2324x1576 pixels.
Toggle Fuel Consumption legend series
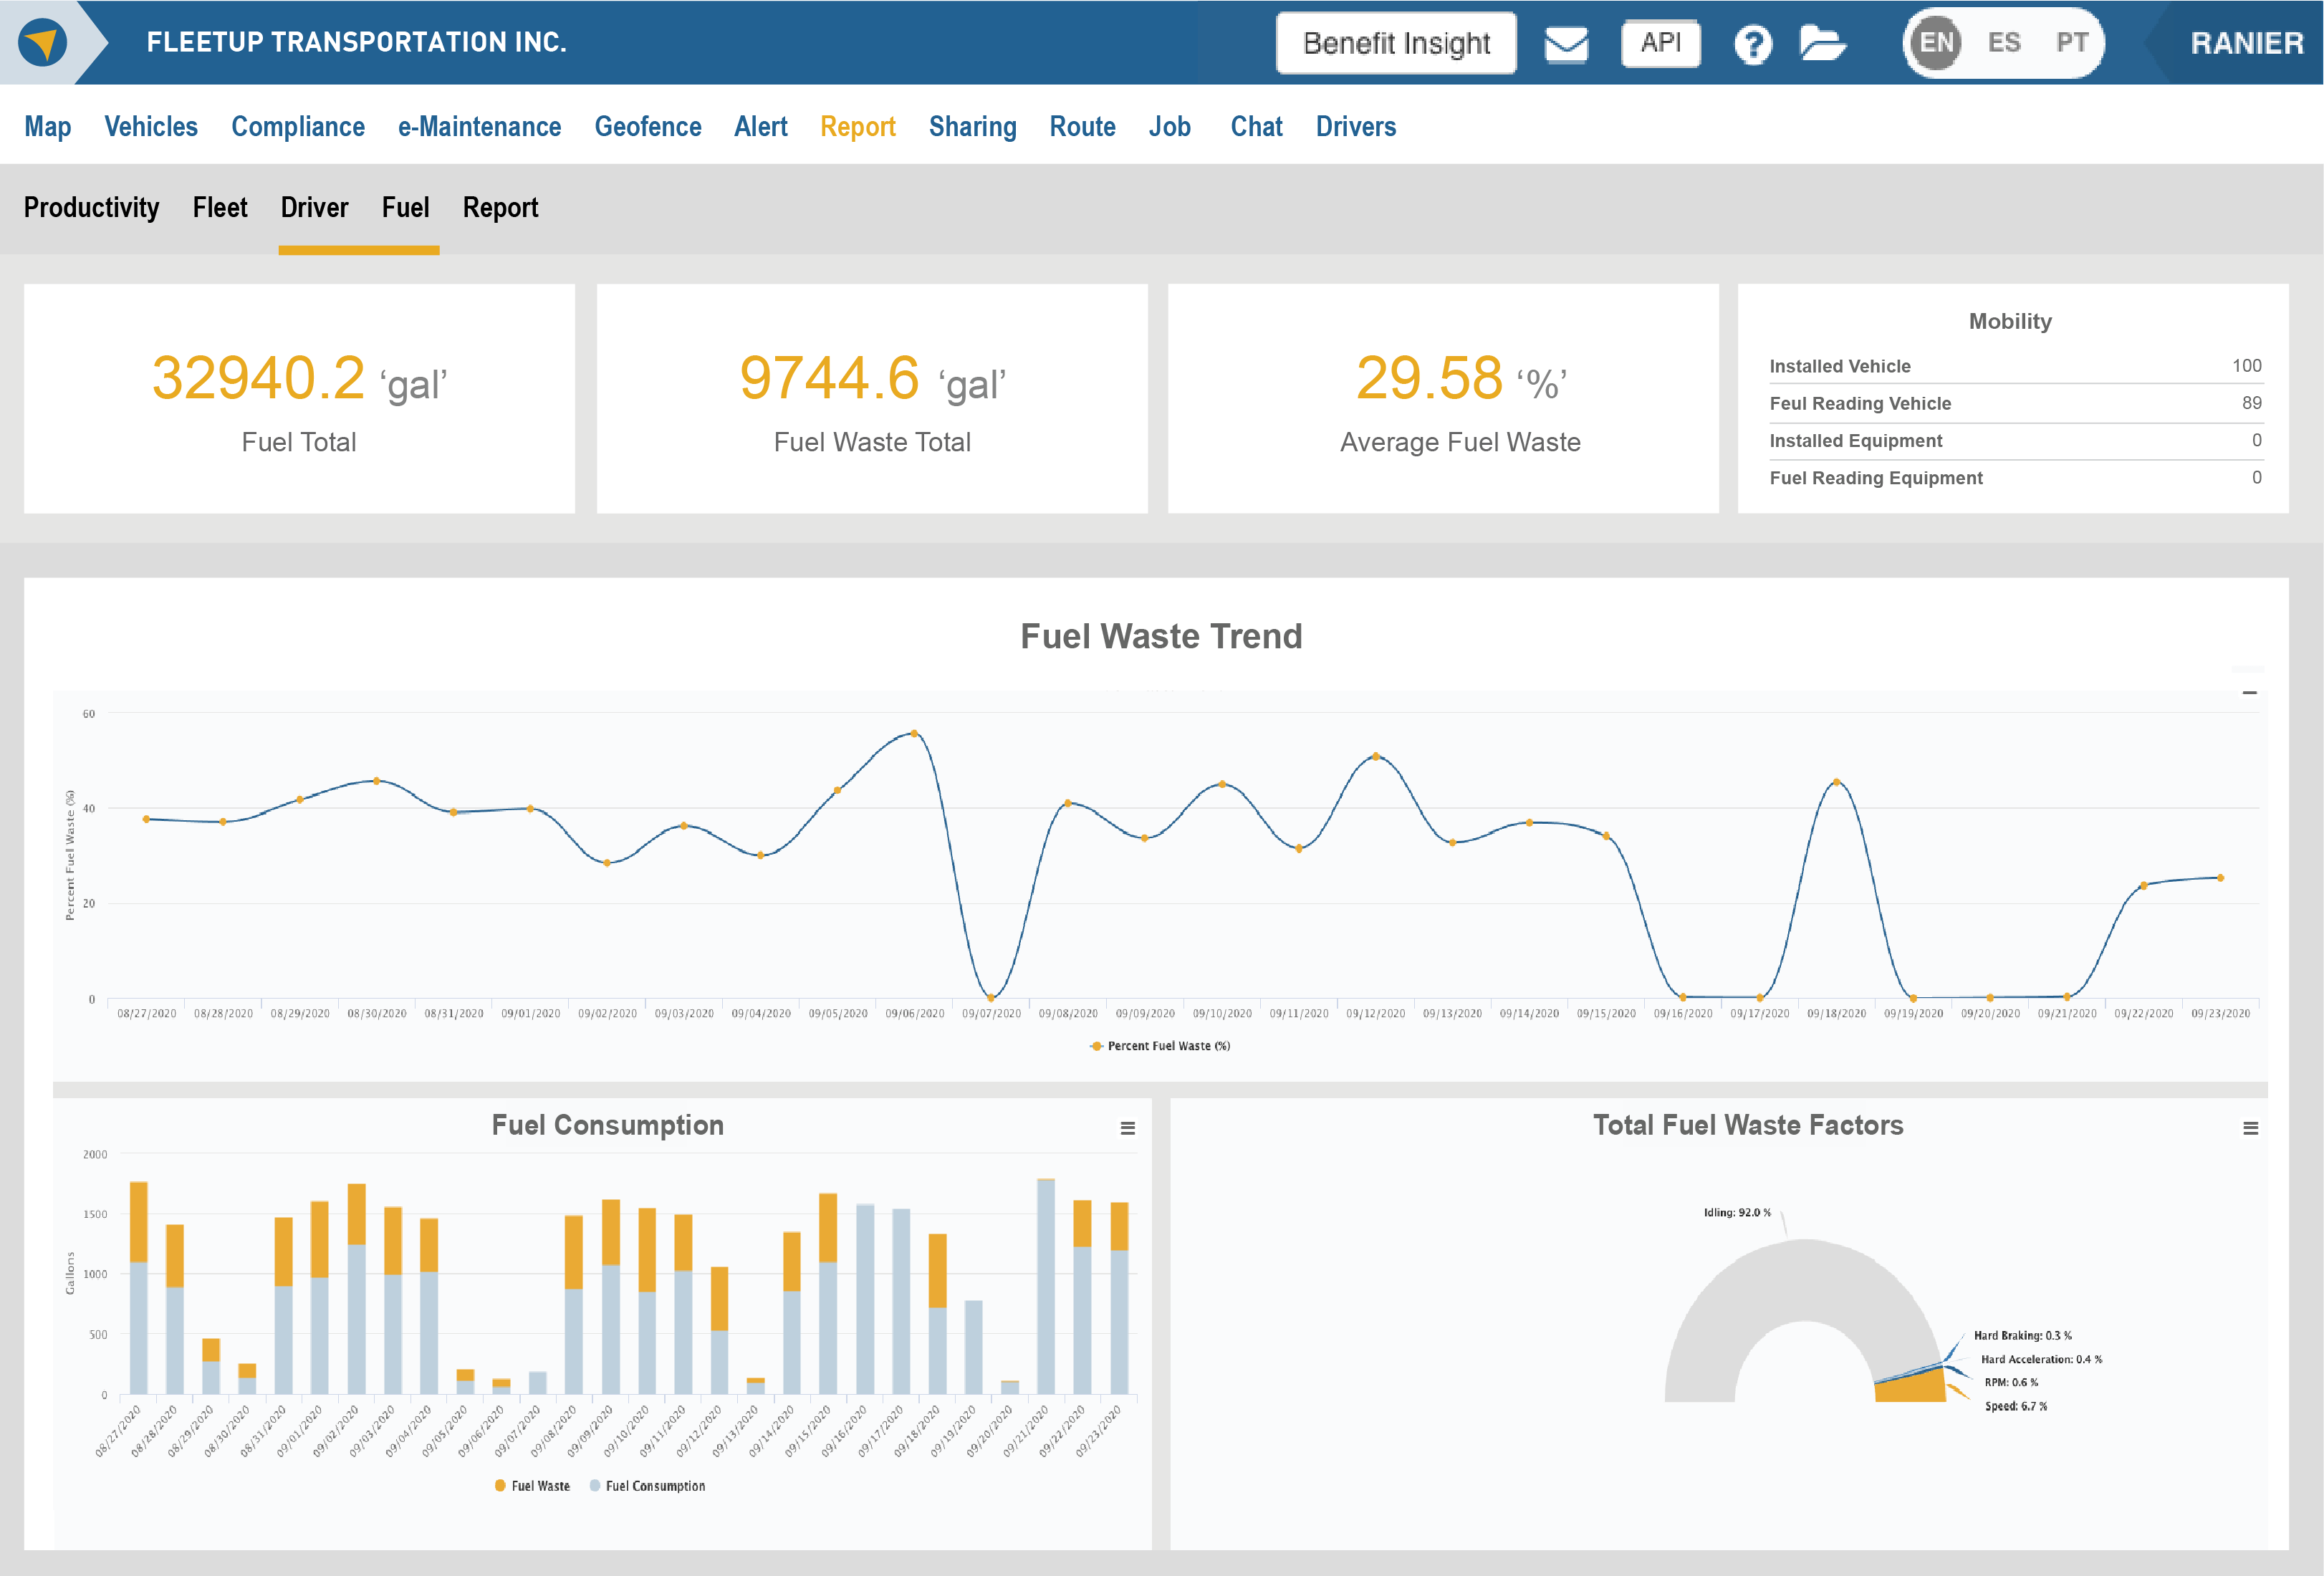pyautogui.click(x=648, y=1486)
